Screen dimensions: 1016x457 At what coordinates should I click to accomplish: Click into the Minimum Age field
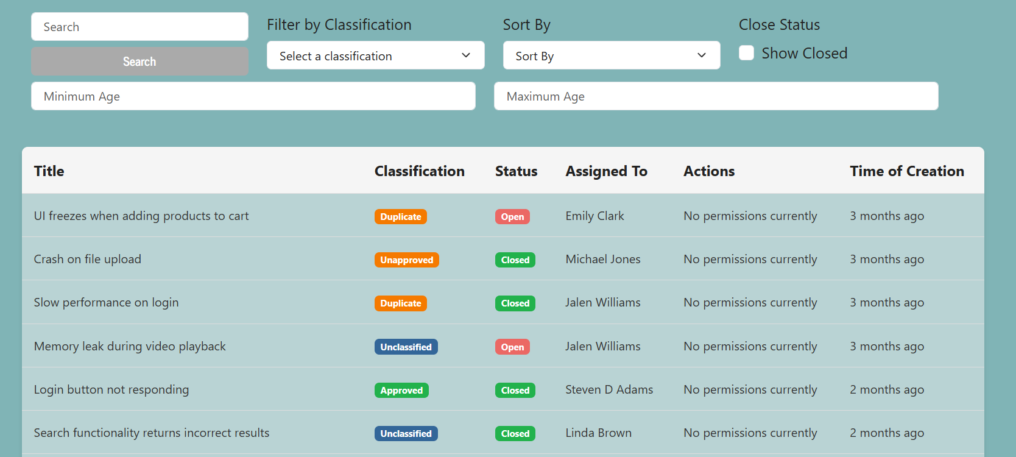[253, 96]
